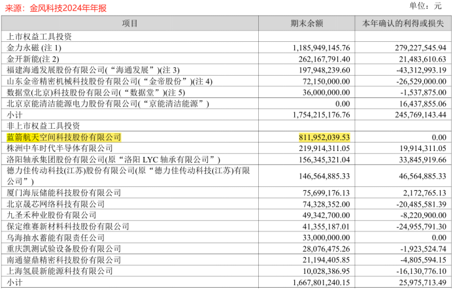Click the 上市权益工具投资 section heading
This screenshot has height=289, width=453.
(39, 36)
